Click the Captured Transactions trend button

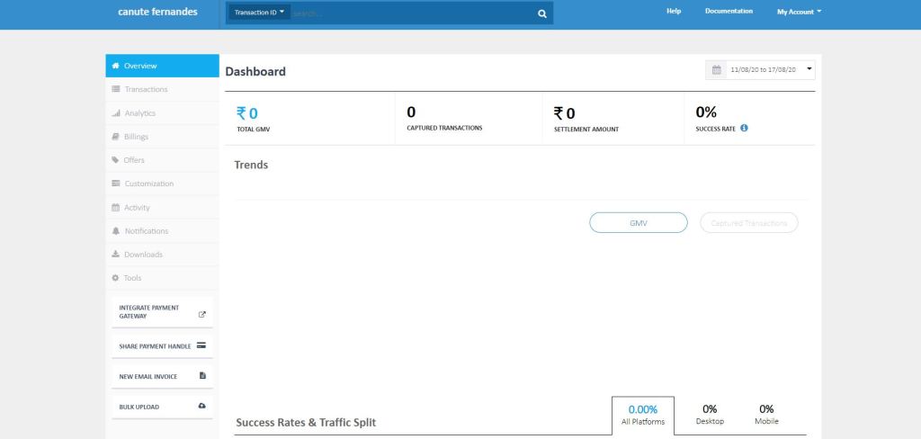coord(749,223)
